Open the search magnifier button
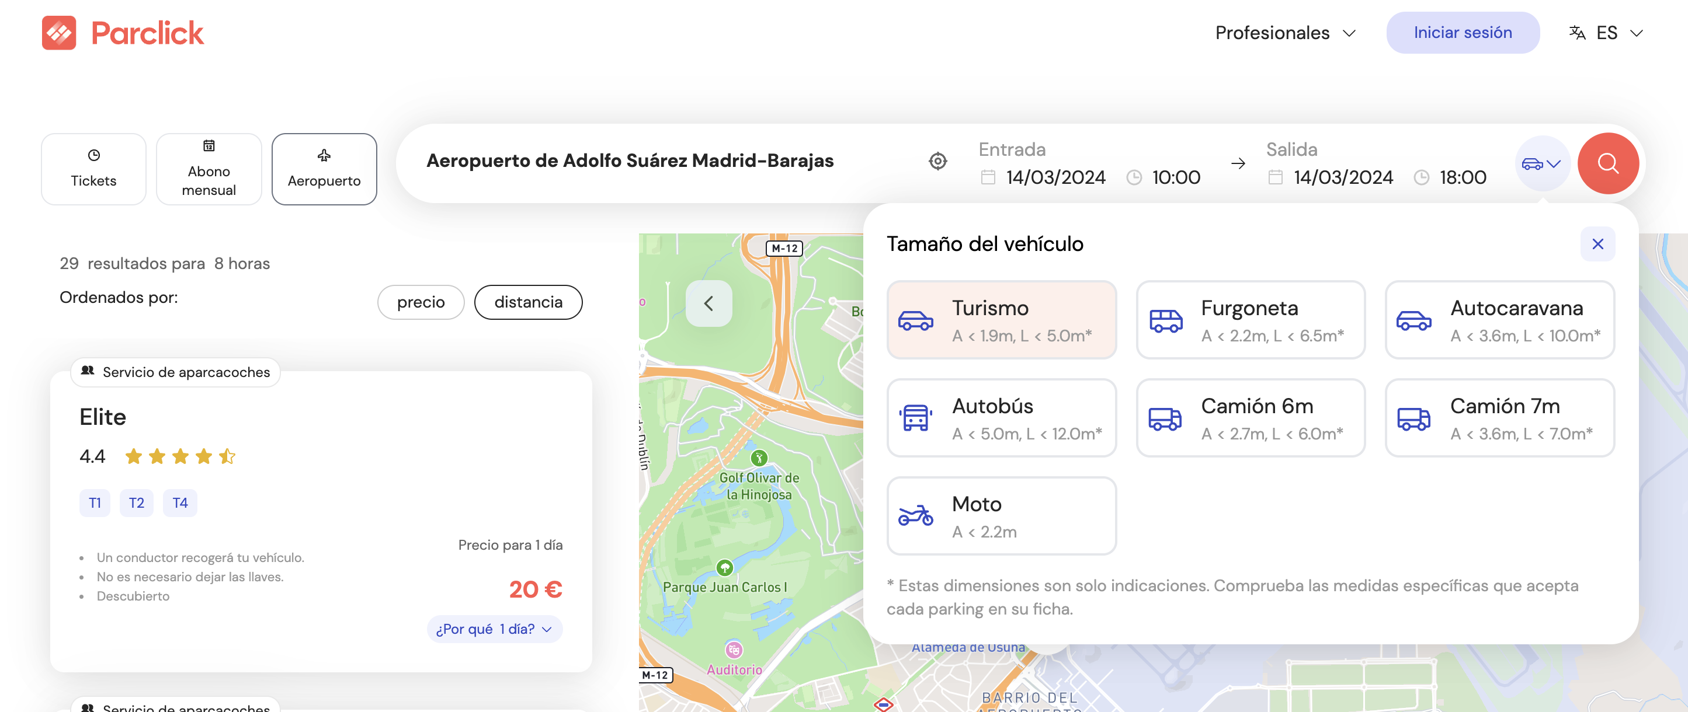Image resolution: width=1688 pixels, height=712 pixels. click(1608, 163)
